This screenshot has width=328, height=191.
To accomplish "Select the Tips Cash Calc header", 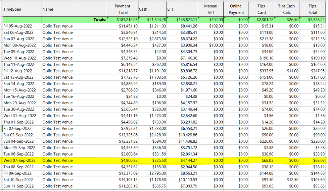I will point(286,9).
